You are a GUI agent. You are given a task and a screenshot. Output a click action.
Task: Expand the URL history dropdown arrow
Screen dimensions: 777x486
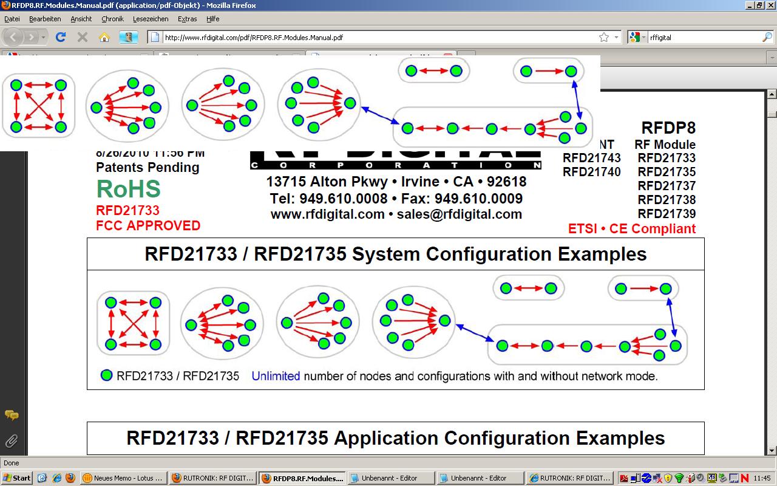click(616, 37)
